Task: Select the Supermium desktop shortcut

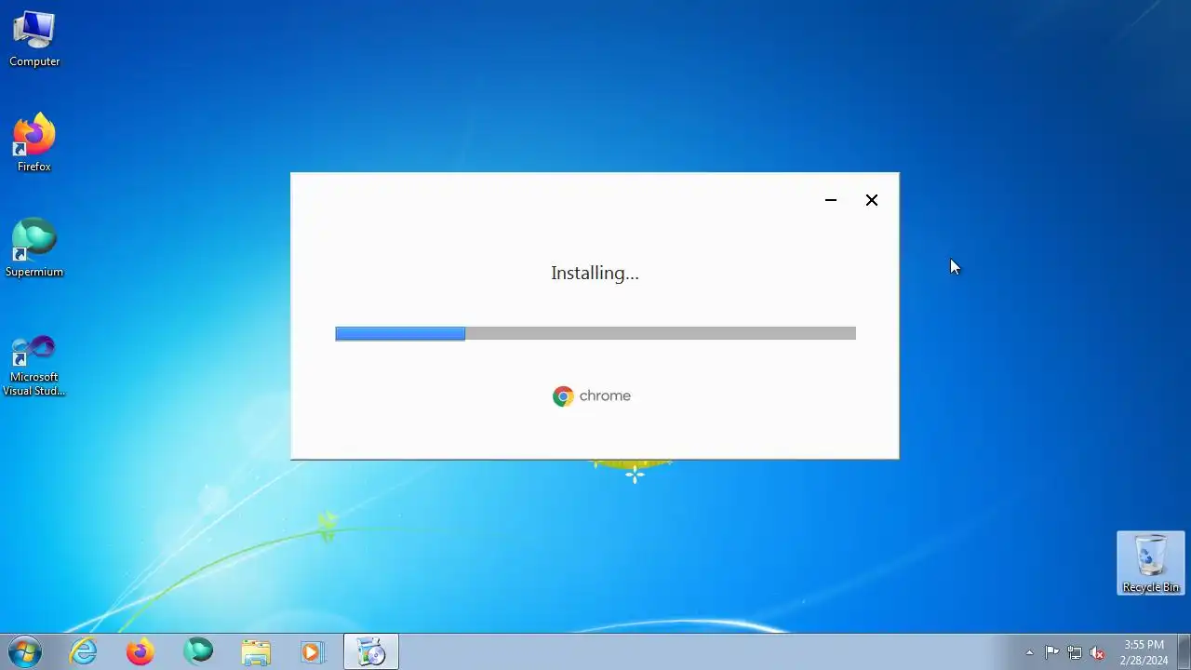Action: pyautogui.click(x=34, y=248)
